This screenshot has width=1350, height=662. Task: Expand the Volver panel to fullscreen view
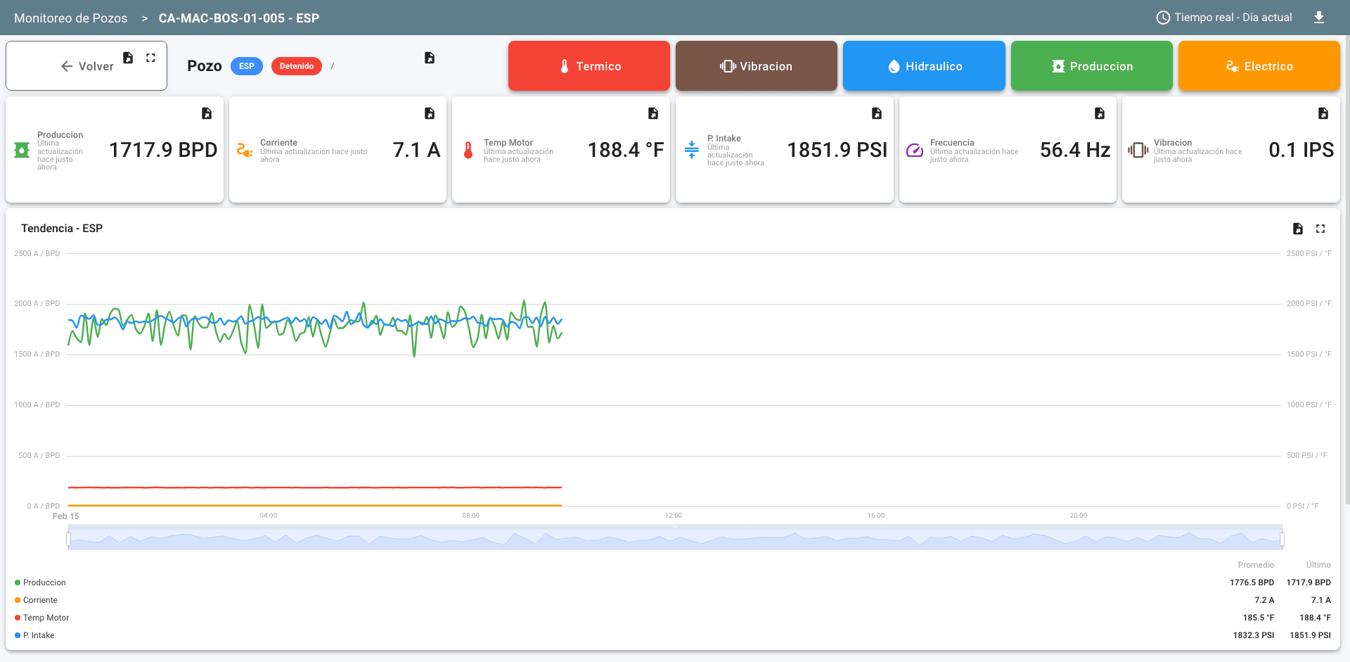pos(150,58)
